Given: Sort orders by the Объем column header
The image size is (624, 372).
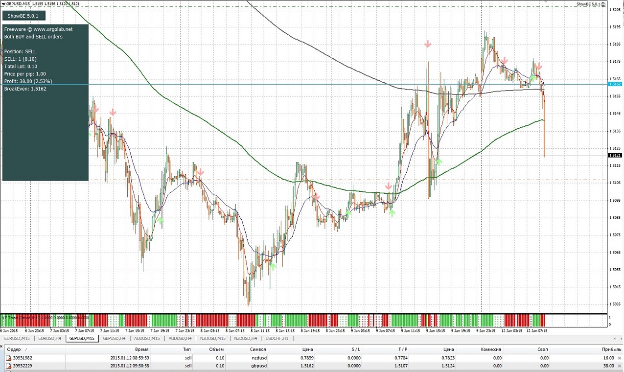Looking at the screenshot, I should (x=217, y=349).
